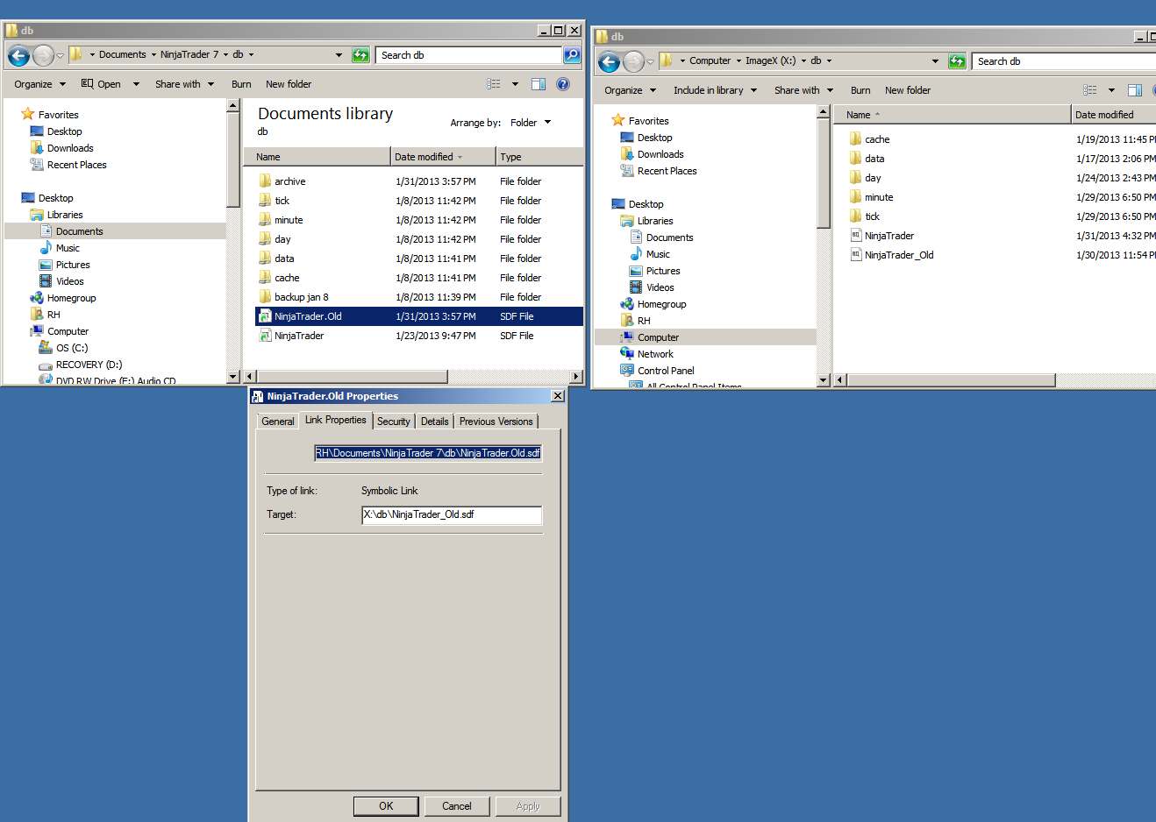1156x822 pixels.
Task: Click OK in Properties dialog
Action: tap(386, 806)
